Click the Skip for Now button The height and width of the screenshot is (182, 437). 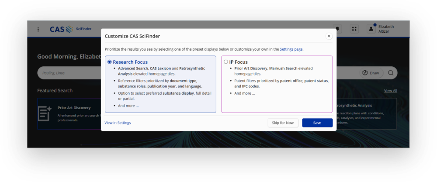pos(283,123)
